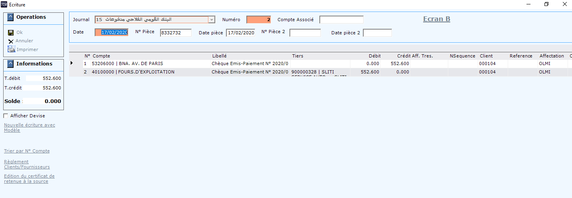Click the Reference column header
The height and width of the screenshot is (198, 572).
tap(521, 56)
